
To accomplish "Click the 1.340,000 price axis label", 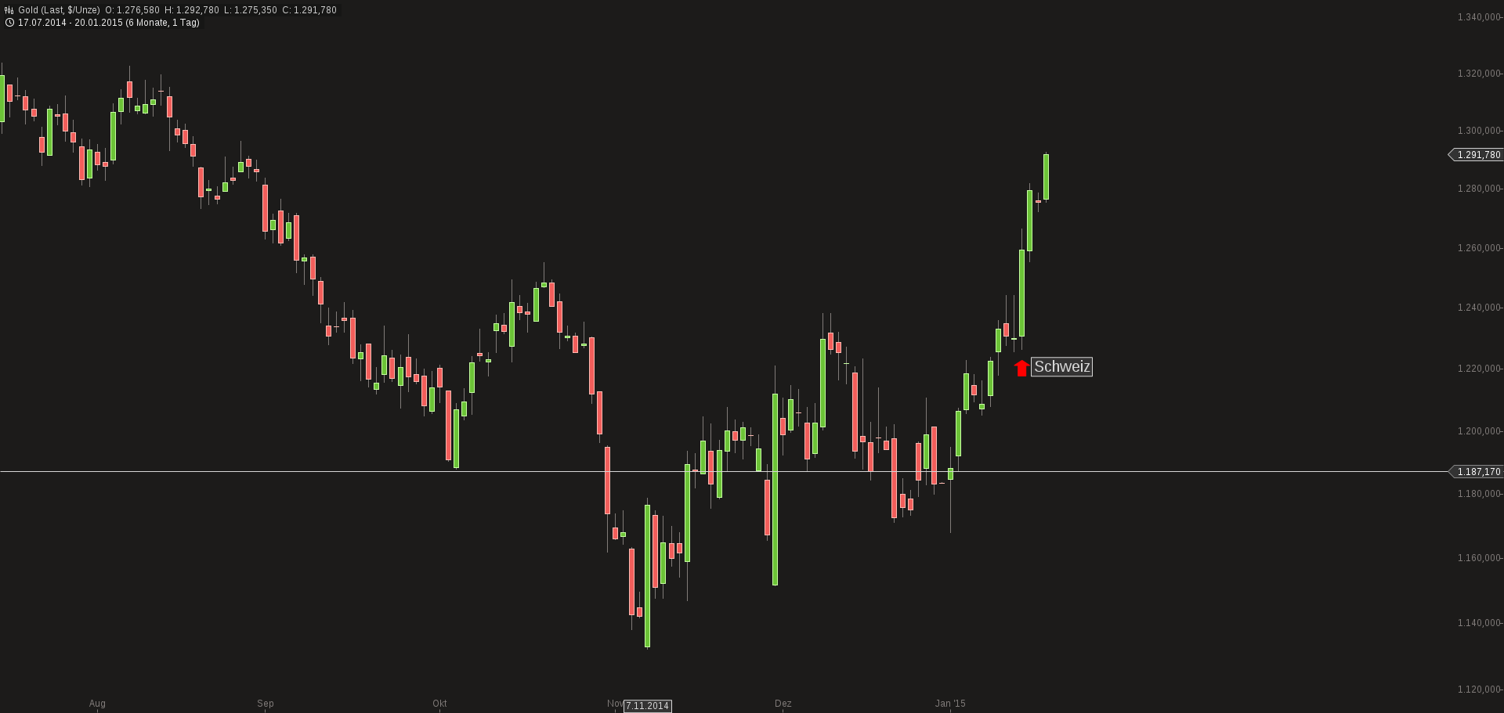I will pyautogui.click(x=1478, y=17).
